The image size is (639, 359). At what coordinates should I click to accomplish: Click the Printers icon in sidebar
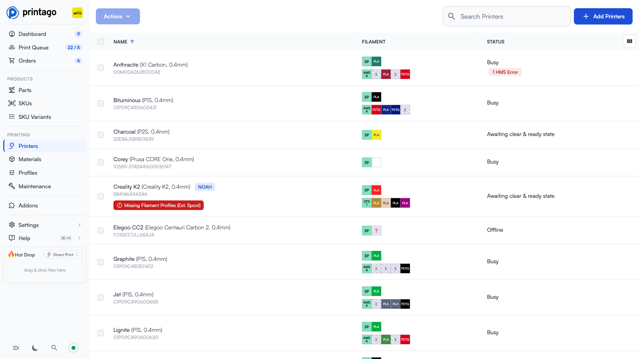click(x=12, y=146)
